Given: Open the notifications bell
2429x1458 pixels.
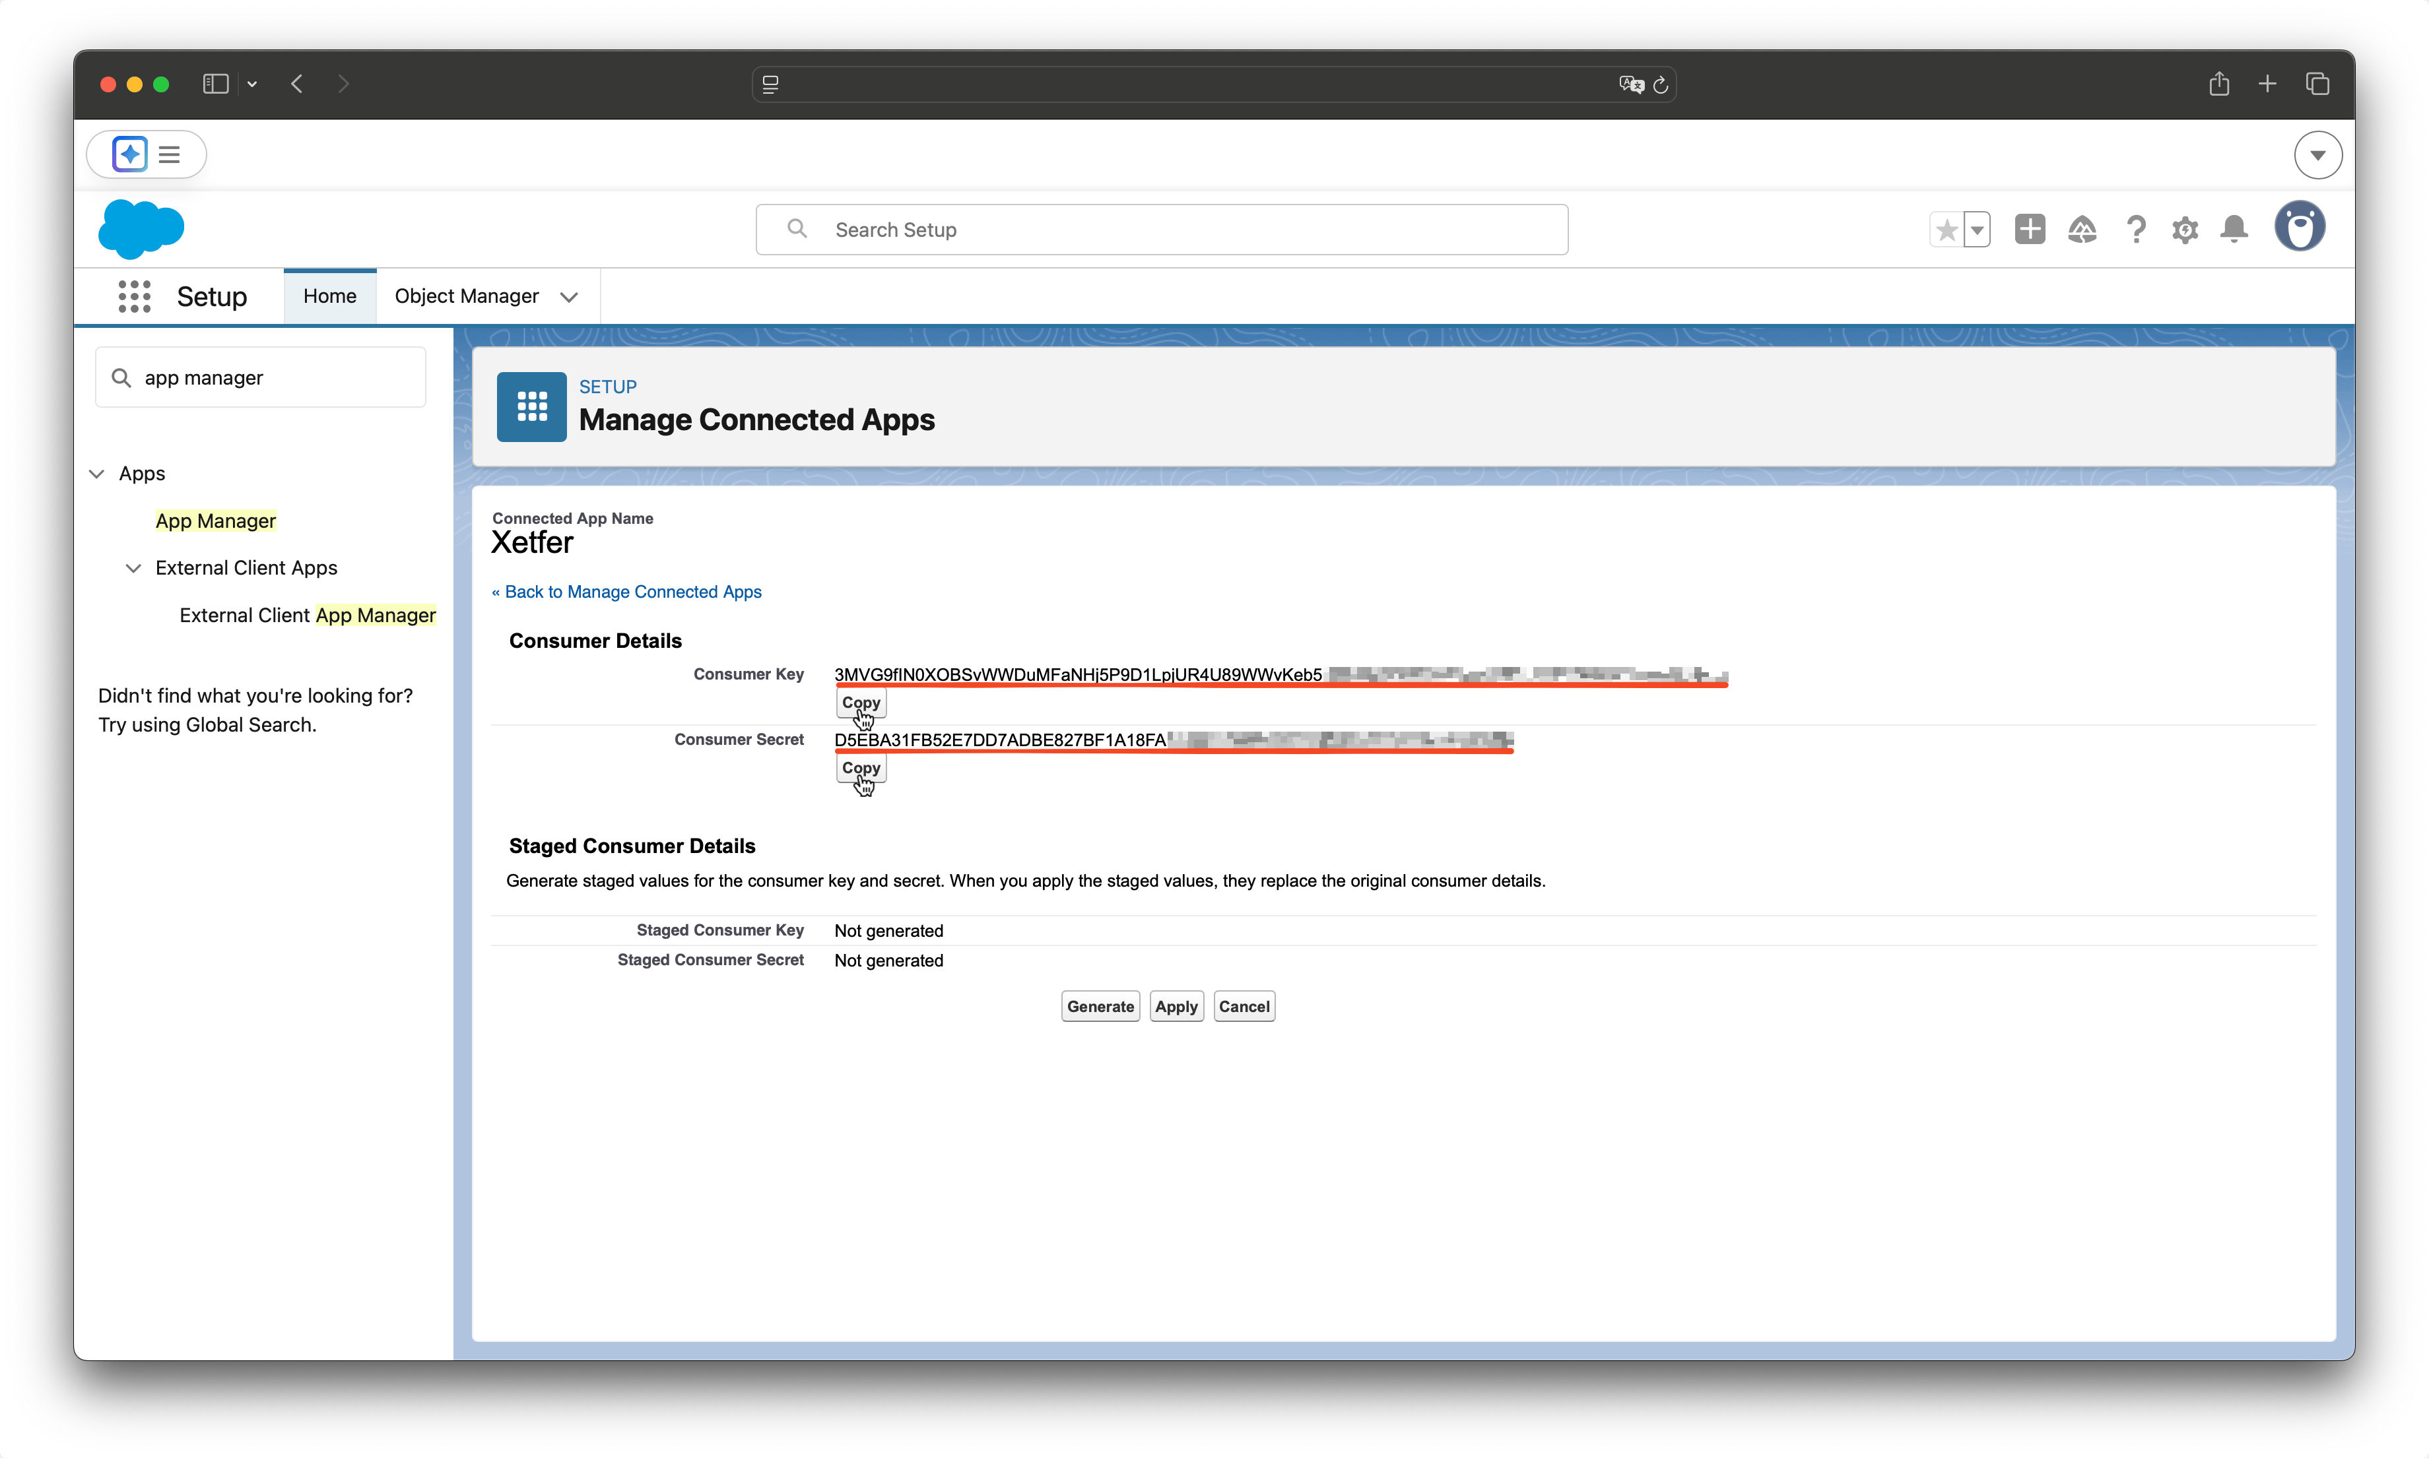Looking at the screenshot, I should pos(2234,229).
